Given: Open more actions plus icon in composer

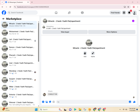Looking at the screenshot, I should (43, 102).
